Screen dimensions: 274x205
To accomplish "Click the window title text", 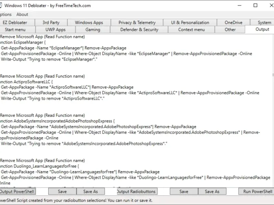I will [x=48, y=5].
